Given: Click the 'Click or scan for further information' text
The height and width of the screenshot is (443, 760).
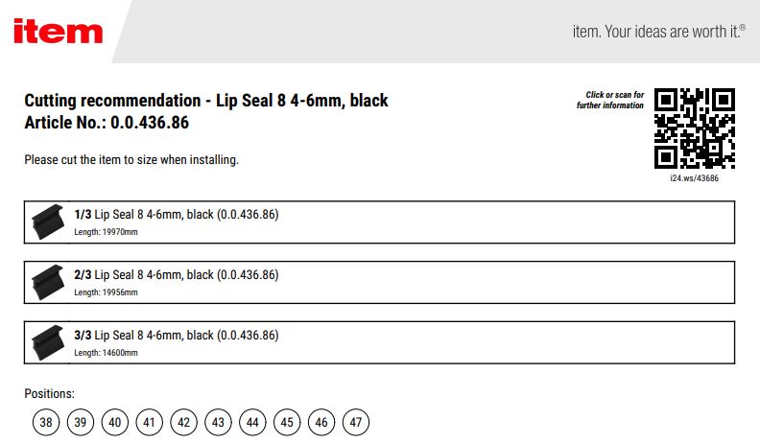Looking at the screenshot, I should pos(610,100).
